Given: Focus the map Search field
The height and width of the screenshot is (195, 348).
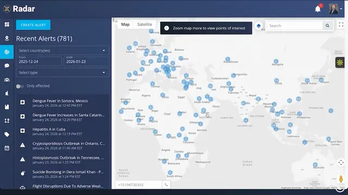Looking at the screenshot, I should coord(295,25).
